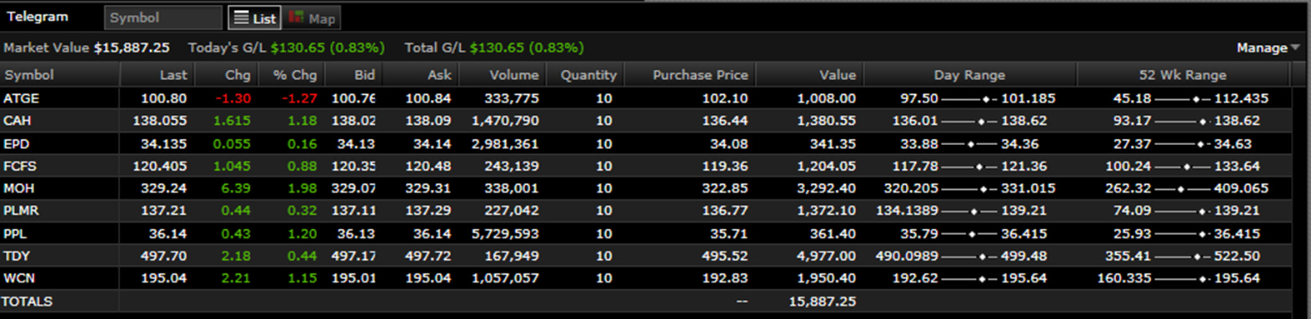Click MOH purchase price 322.85
The height and width of the screenshot is (319, 1311).
(725, 189)
